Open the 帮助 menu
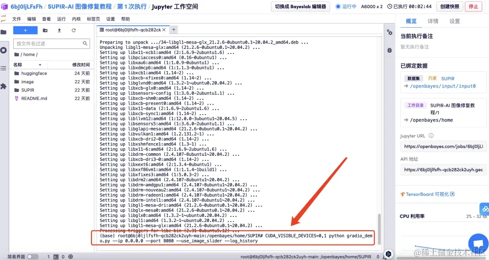Screen dimensions: 489x260 tap(125, 19)
